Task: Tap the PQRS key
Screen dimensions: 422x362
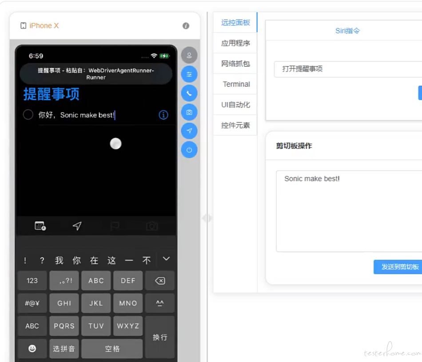Action: click(x=64, y=326)
